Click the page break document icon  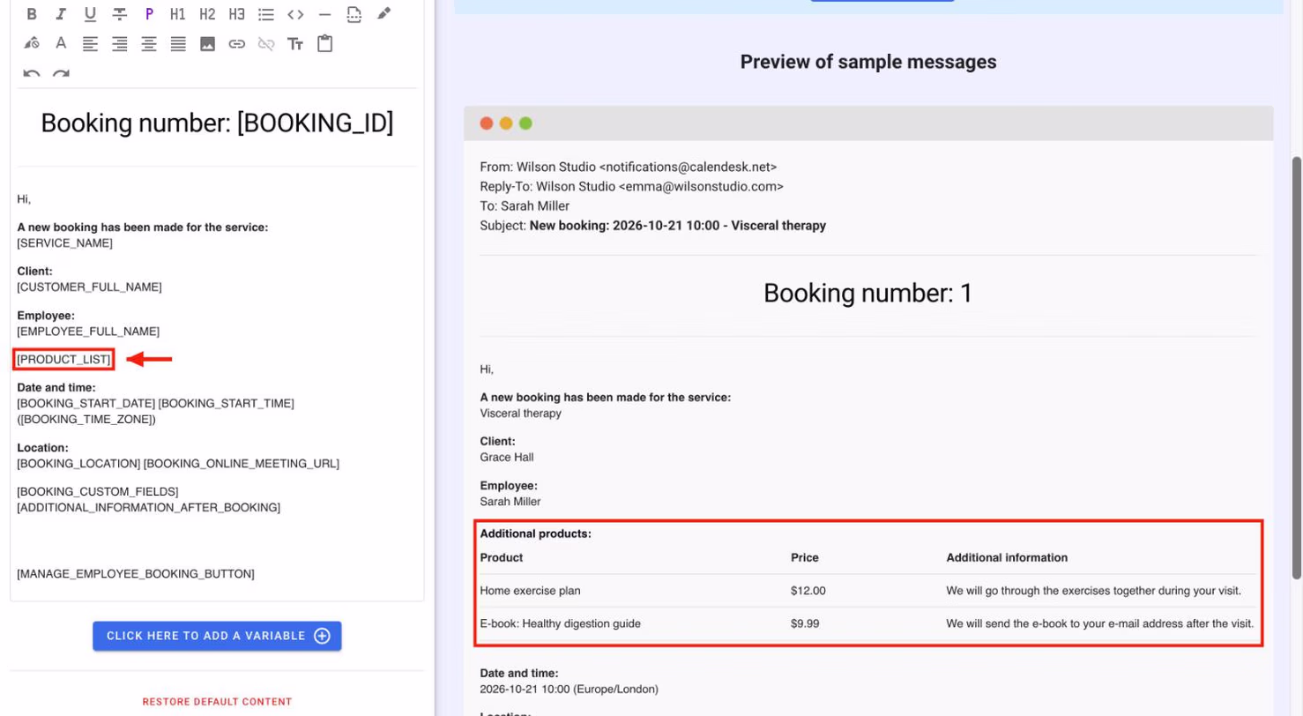[354, 14]
